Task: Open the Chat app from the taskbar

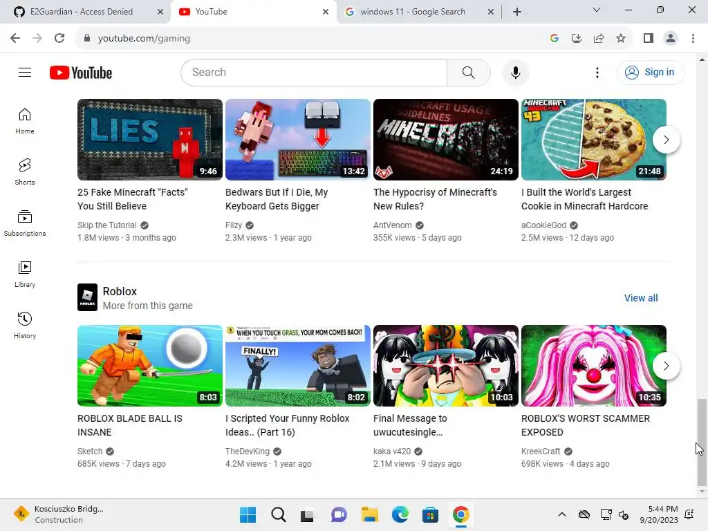Action: (339, 514)
